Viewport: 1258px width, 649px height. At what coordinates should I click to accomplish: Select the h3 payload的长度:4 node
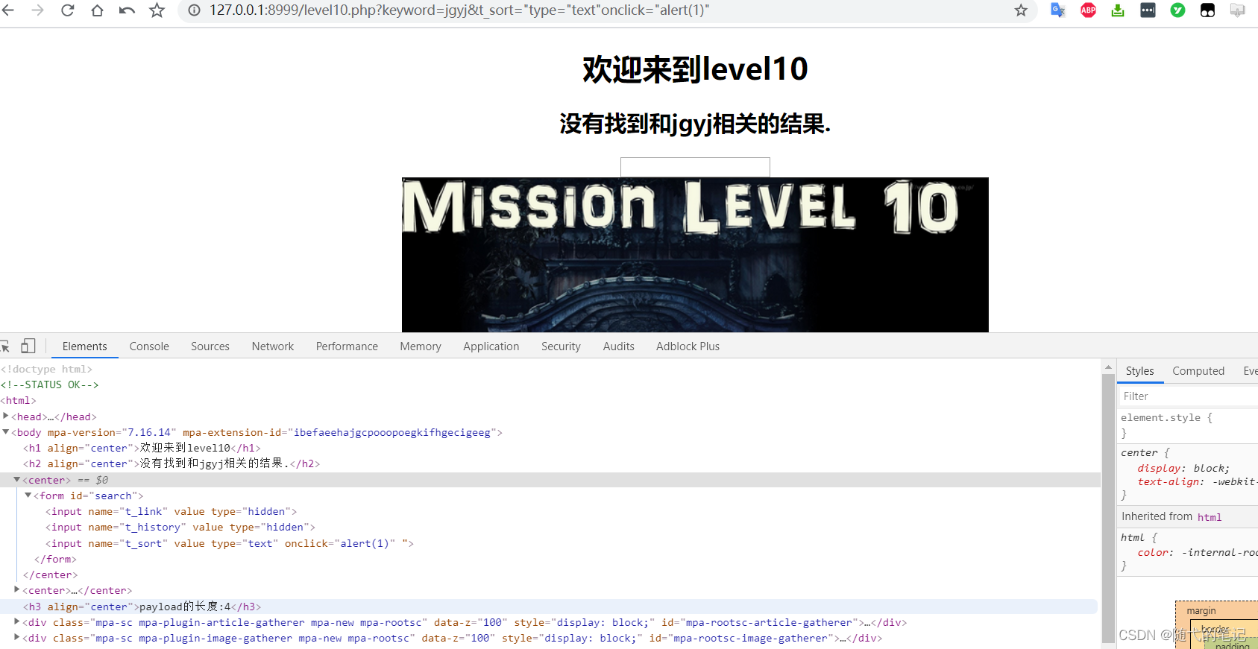pos(142,607)
